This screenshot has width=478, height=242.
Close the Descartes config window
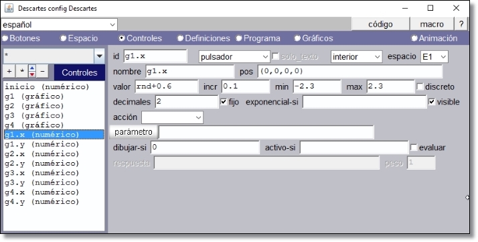(x=456, y=8)
